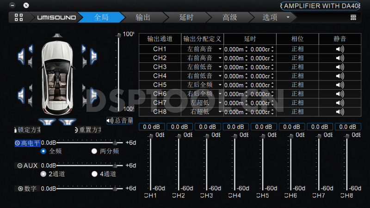Toggle the CH3 phase 正相 cell

point(297,67)
